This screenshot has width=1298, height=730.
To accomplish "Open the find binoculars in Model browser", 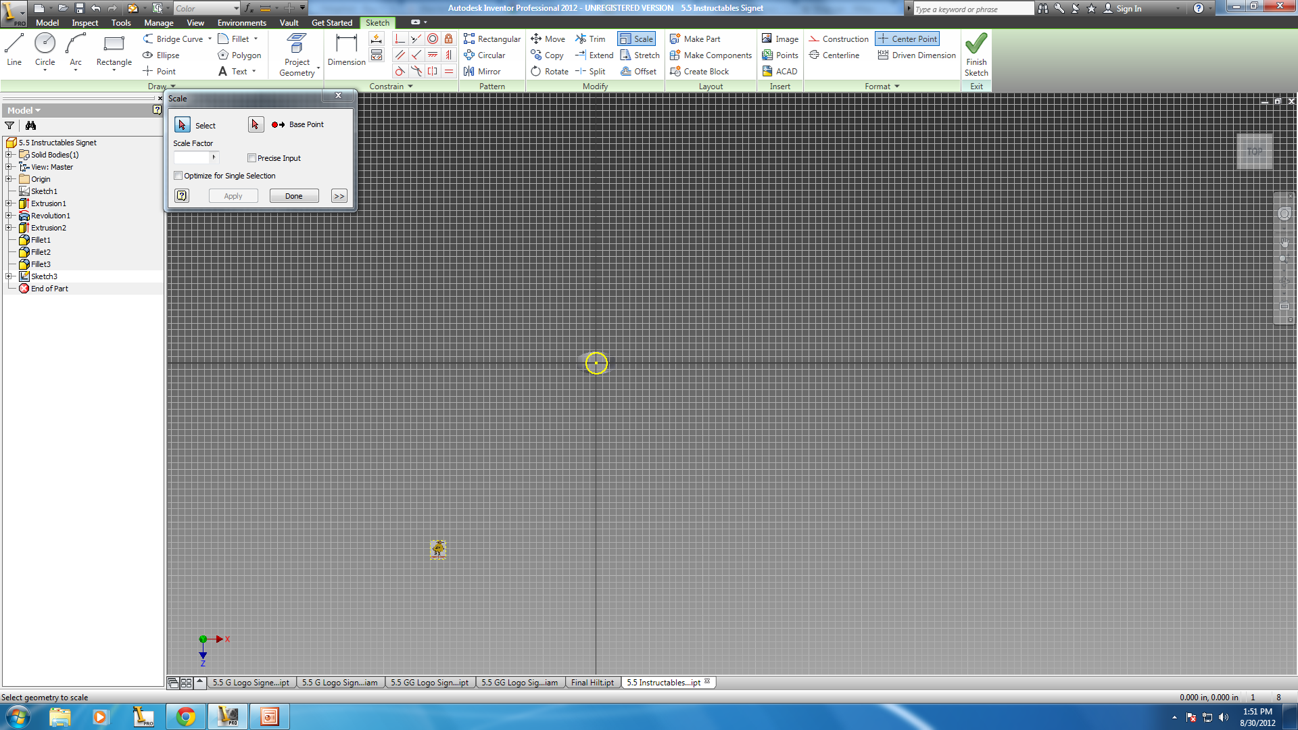I will (30, 126).
